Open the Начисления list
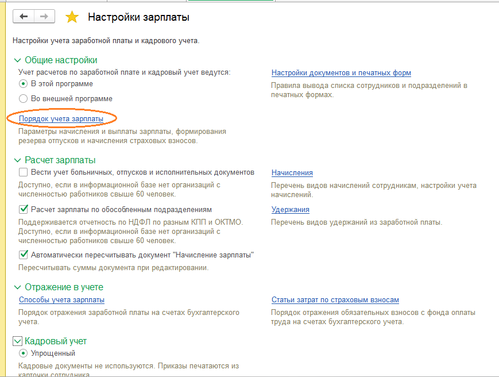This screenshot has width=499, height=377. (292, 172)
